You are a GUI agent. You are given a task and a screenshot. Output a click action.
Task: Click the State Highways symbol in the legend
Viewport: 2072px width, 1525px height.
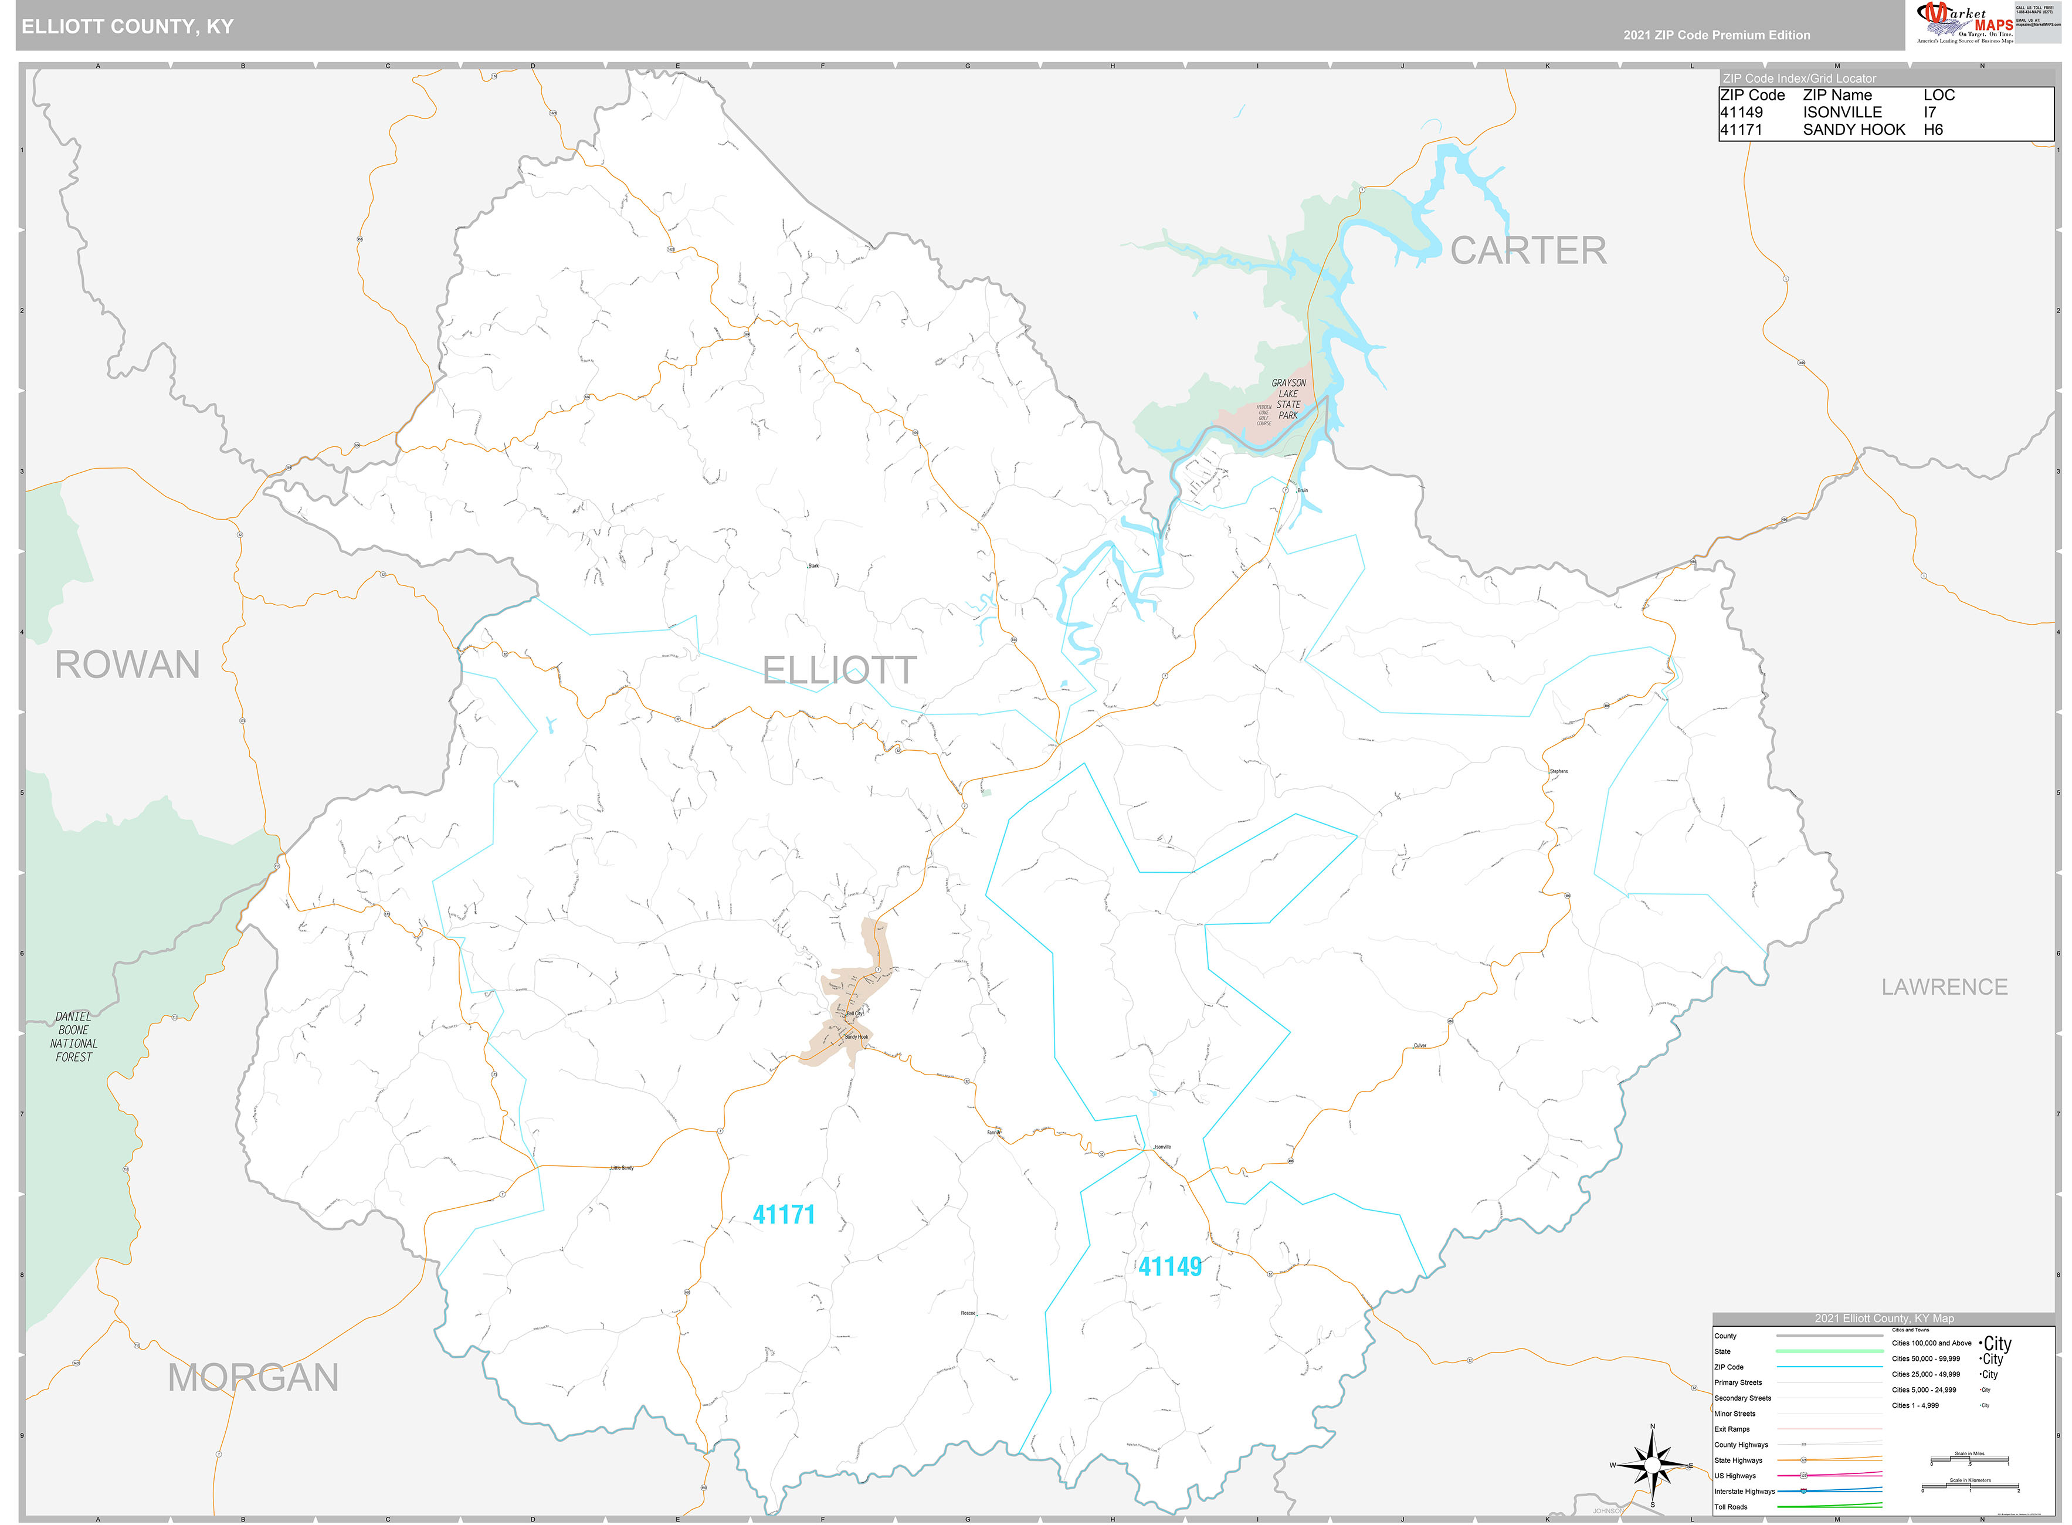(1802, 1460)
